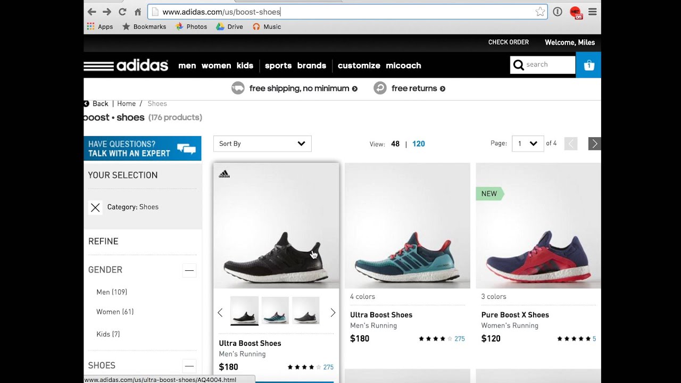Open the Photos bookmark

pyautogui.click(x=191, y=27)
